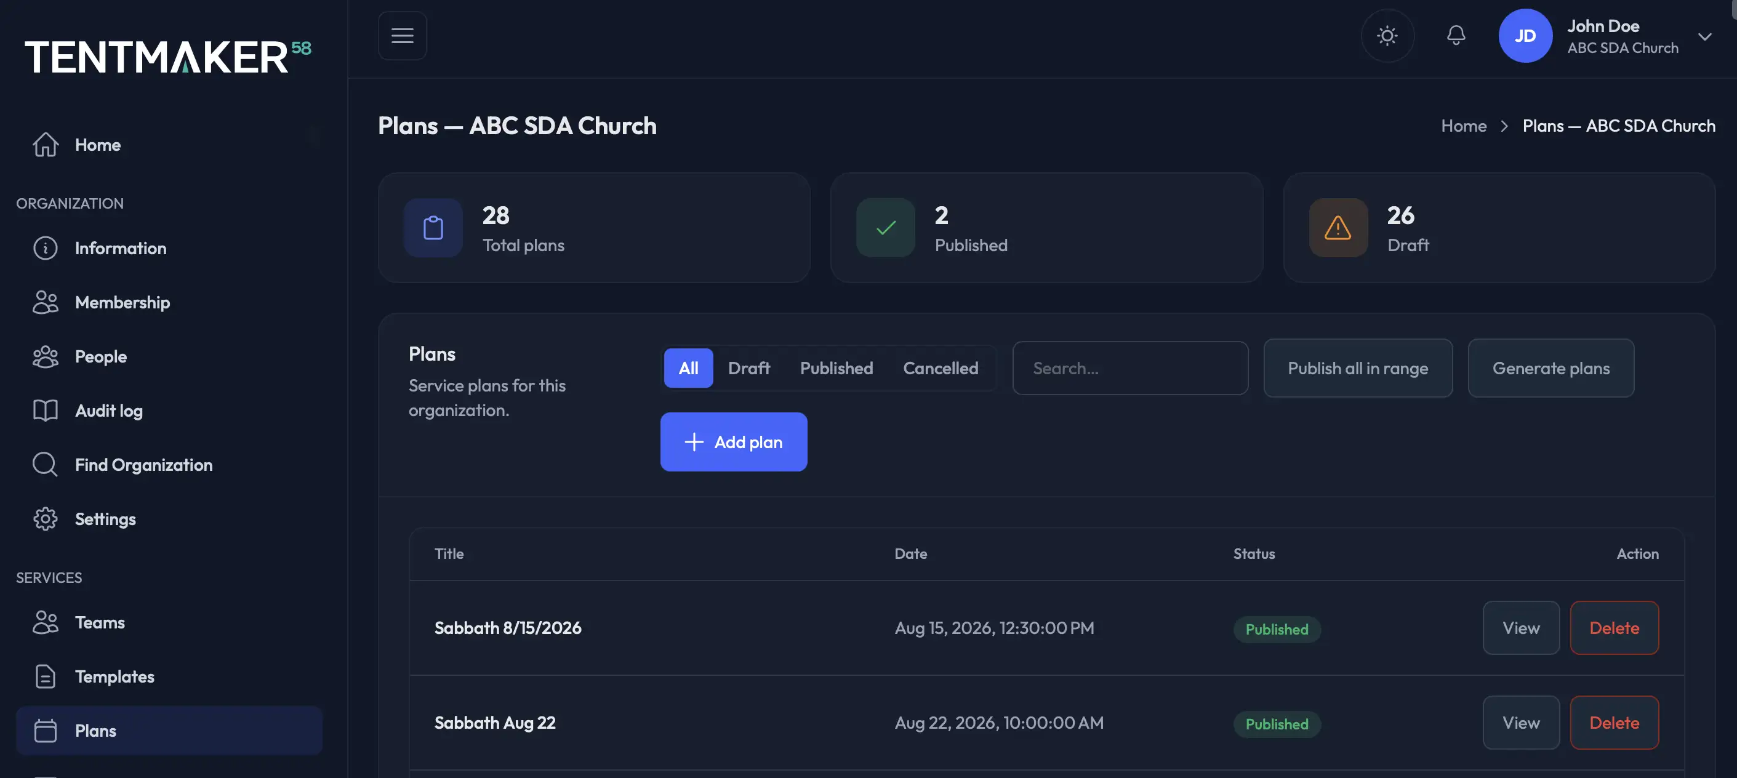Expand the John Doe account dropdown chevron
This screenshot has width=1737, height=778.
[1704, 36]
